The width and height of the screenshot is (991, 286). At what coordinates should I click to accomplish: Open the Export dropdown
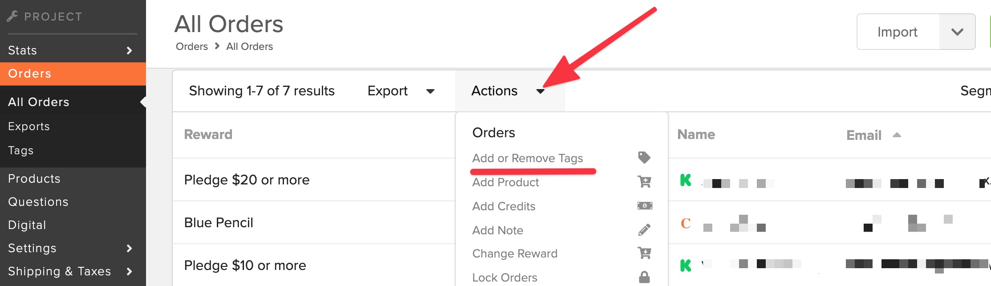click(x=401, y=91)
